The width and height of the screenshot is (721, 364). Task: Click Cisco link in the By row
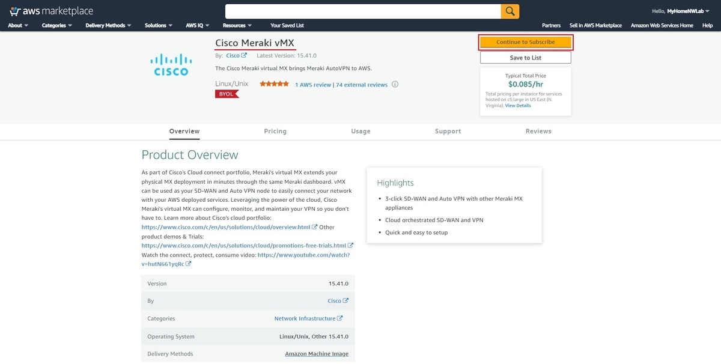coord(334,301)
